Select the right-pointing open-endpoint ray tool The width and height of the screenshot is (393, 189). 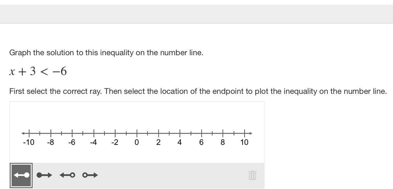point(90,175)
